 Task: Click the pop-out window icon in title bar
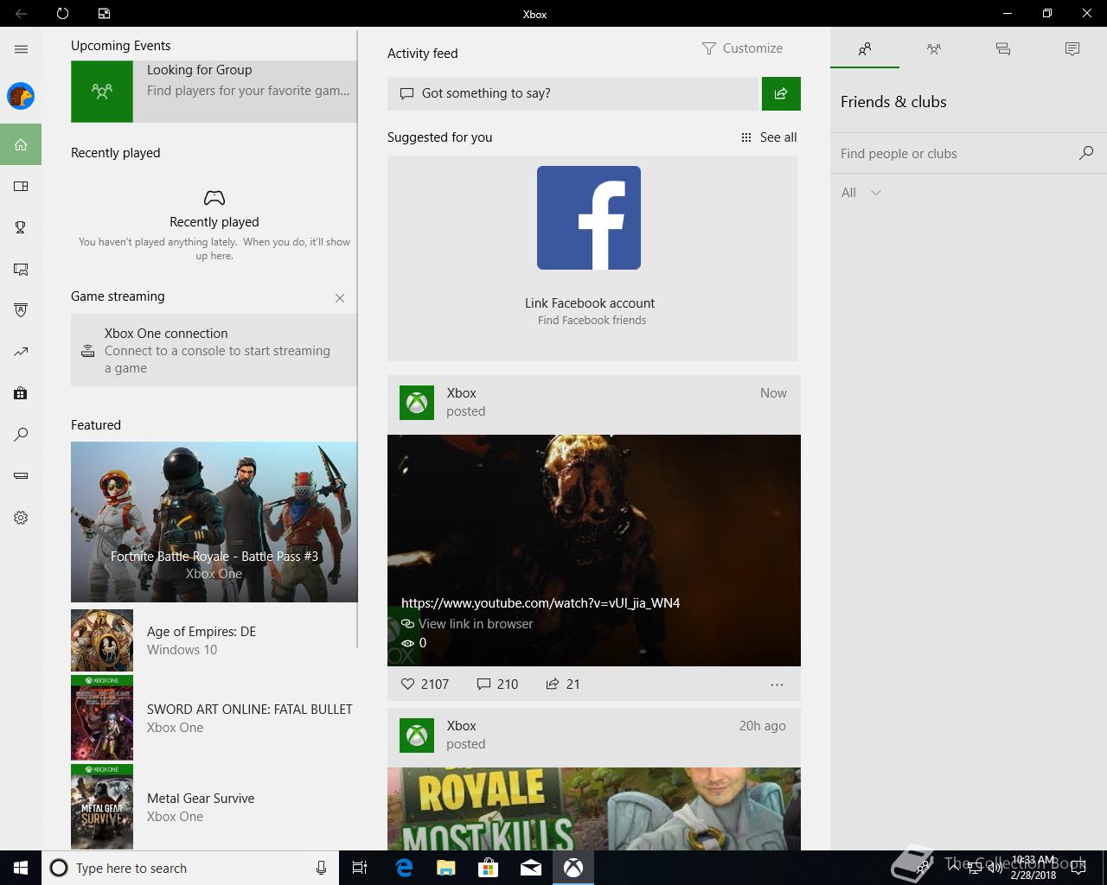104,14
